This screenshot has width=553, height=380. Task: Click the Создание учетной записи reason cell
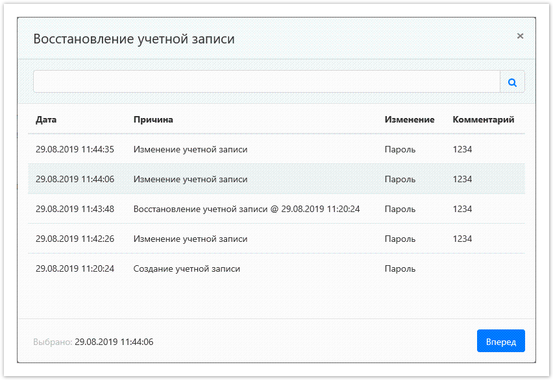[186, 269]
